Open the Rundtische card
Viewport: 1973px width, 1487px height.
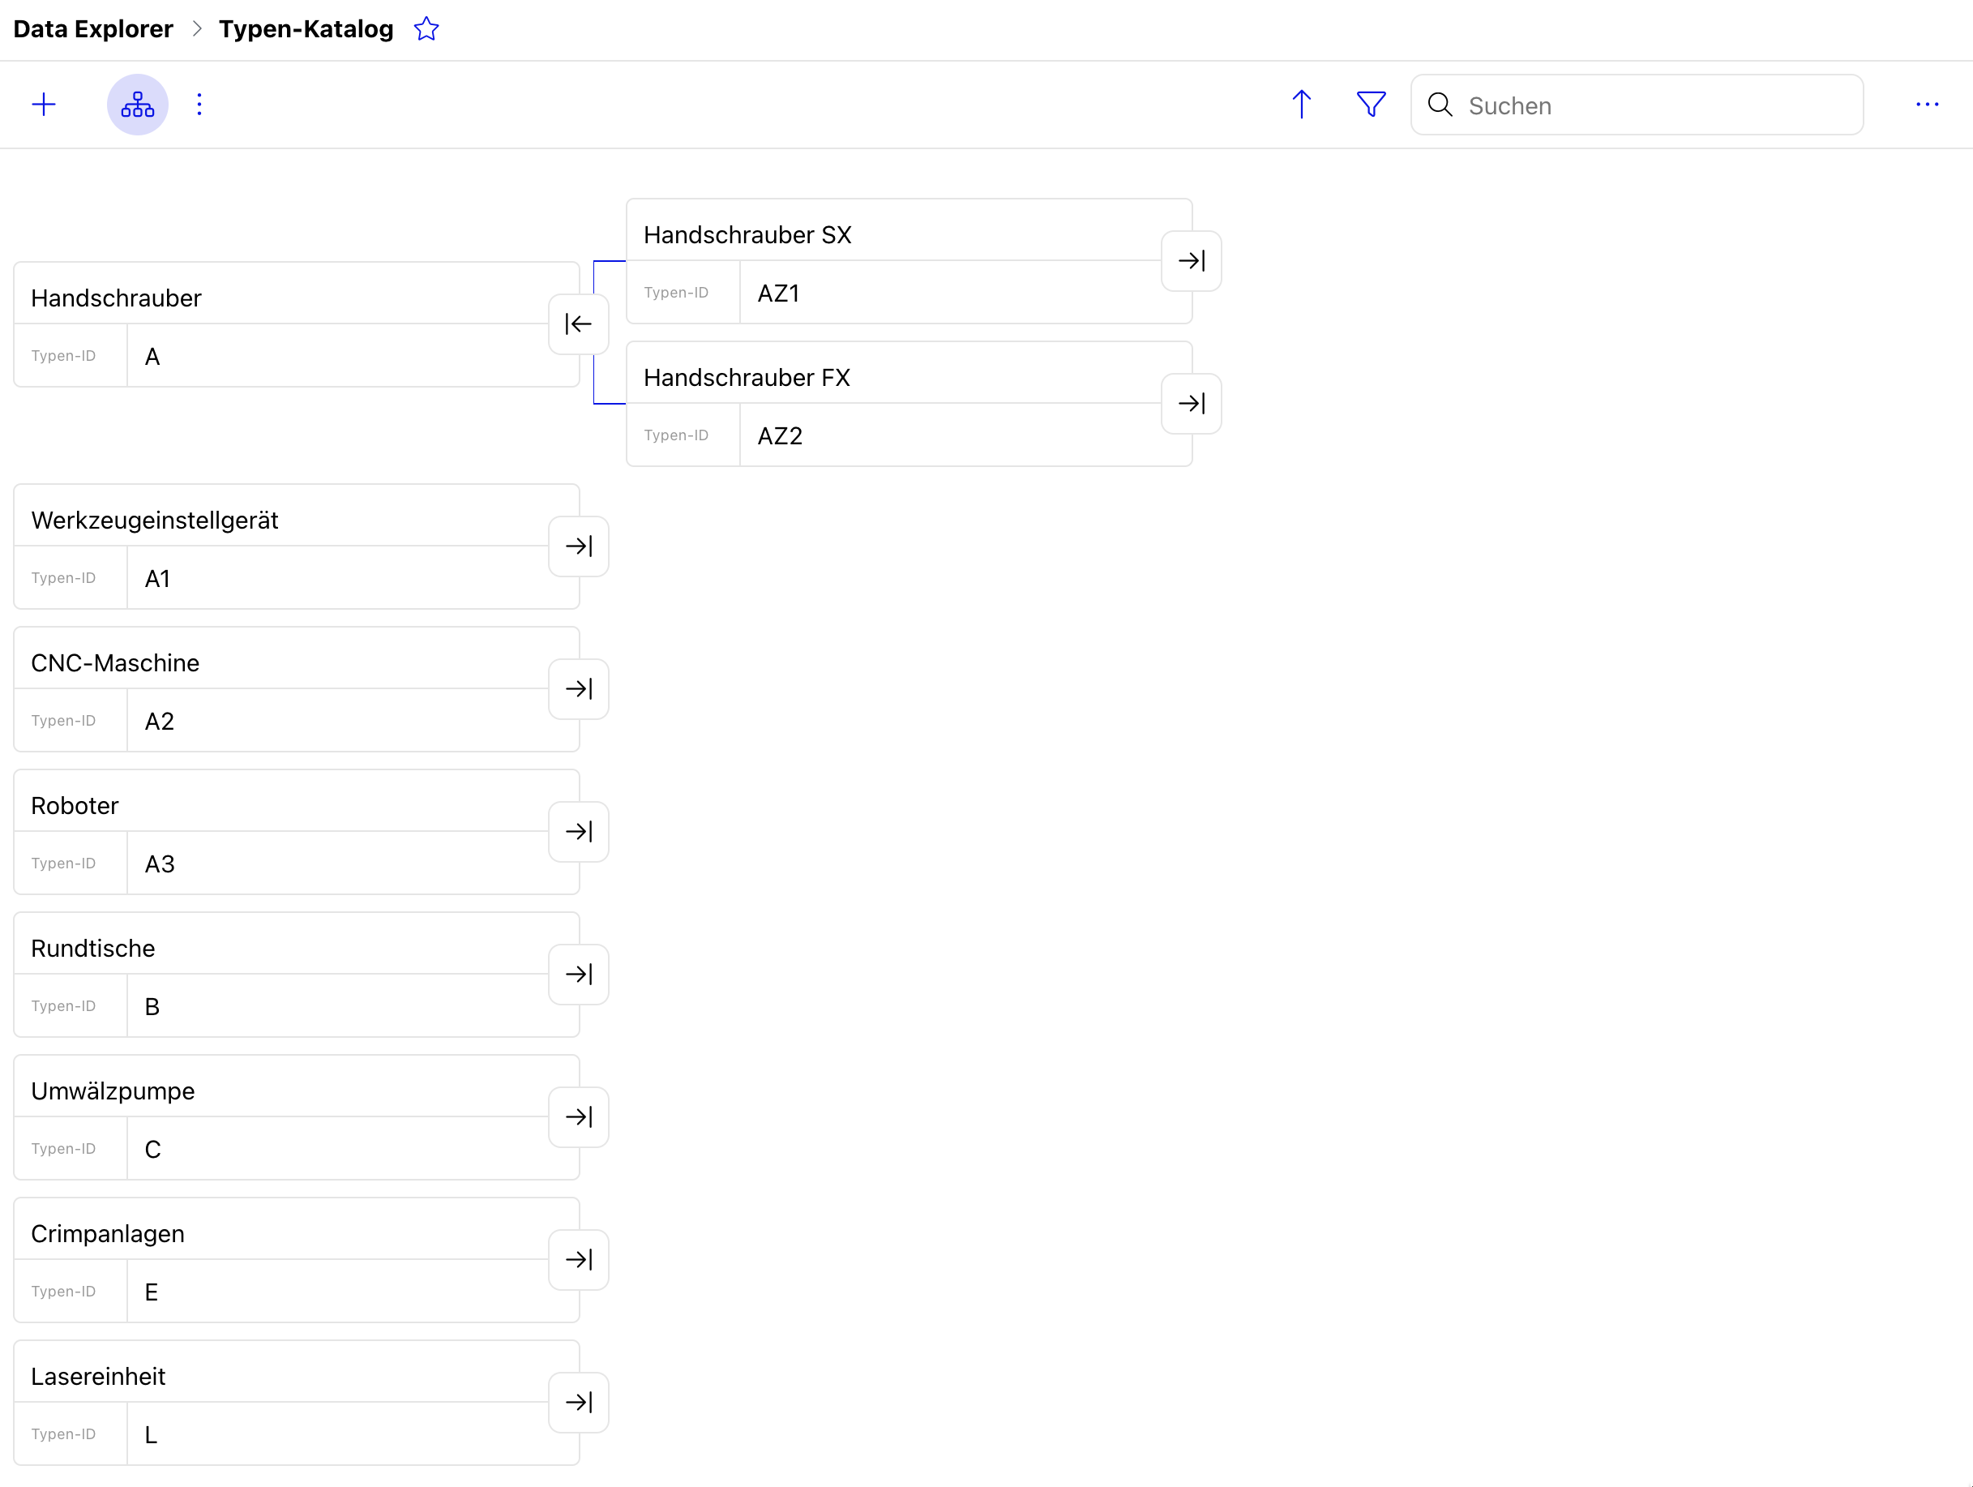pyautogui.click(x=296, y=975)
